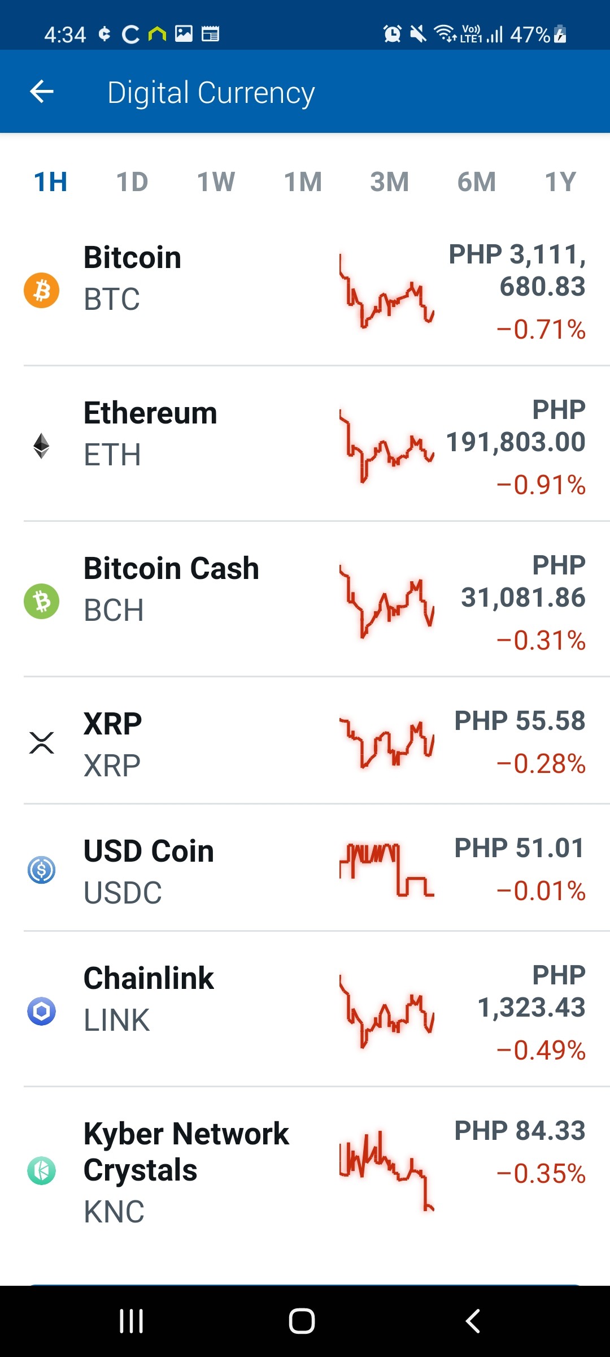Tap the Ethereum diamond logo icon
The height and width of the screenshot is (1357, 610).
coord(41,446)
